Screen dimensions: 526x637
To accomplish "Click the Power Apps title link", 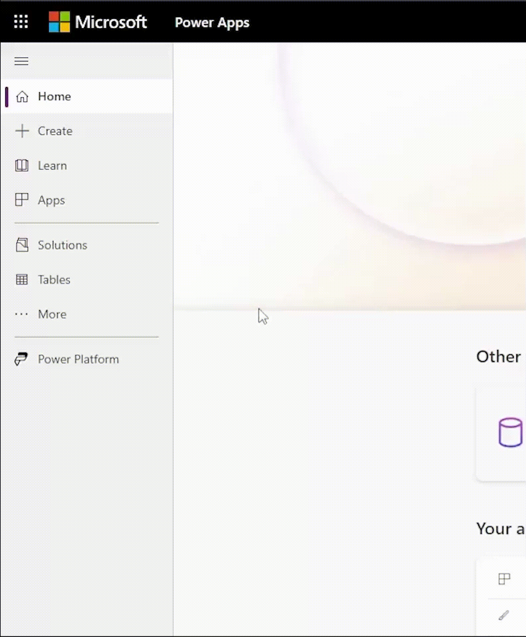I will [x=212, y=23].
